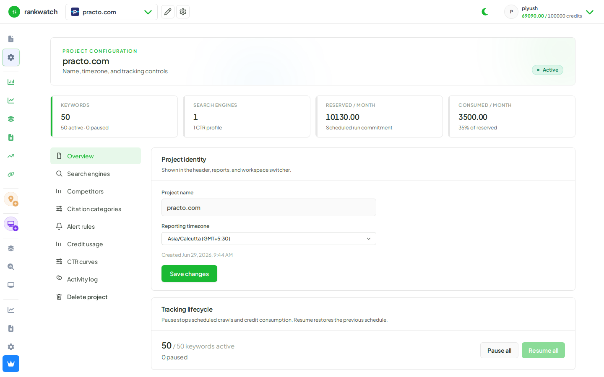Click the orange location pin plus icon
Screen dimensions: 604x377
click(x=11, y=199)
